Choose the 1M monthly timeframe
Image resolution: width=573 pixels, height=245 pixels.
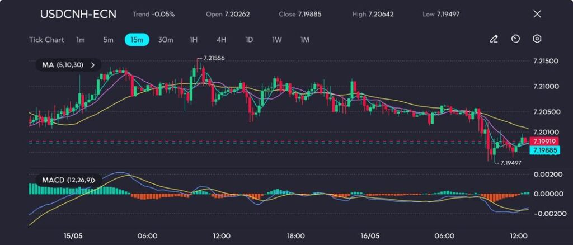point(305,40)
